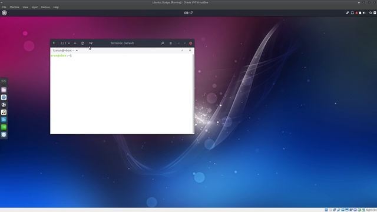
Task: Open the Raven sidebar panel icon
Action: [x=375, y=13]
